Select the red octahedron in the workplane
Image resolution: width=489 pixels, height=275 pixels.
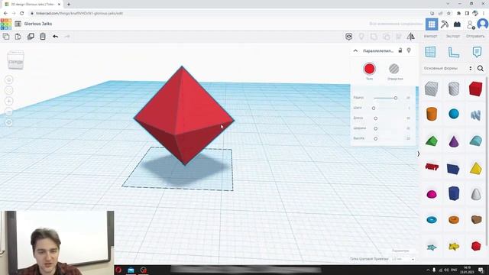183,115
